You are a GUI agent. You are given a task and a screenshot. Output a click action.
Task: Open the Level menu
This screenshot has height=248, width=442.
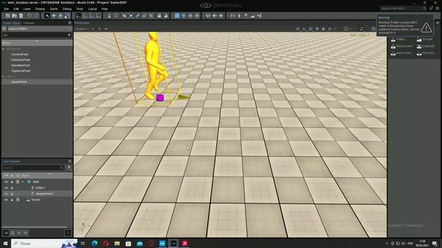27,9
